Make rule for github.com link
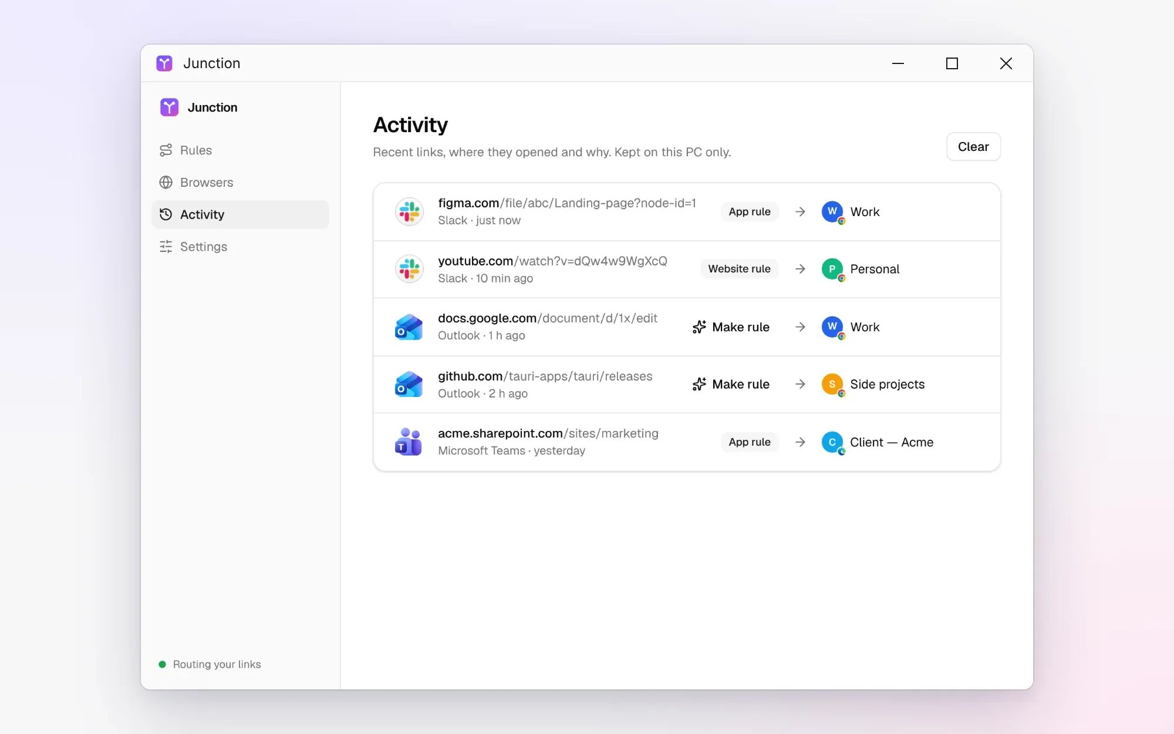The width and height of the screenshot is (1174, 734). [x=731, y=384]
